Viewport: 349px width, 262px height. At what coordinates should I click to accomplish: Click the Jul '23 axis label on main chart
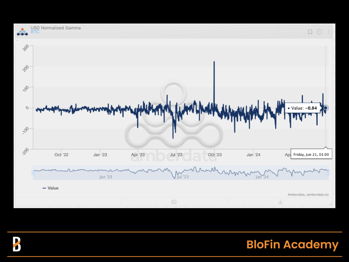tap(176, 155)
